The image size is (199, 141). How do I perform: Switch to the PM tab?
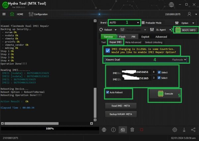click(x=133, y=37)
